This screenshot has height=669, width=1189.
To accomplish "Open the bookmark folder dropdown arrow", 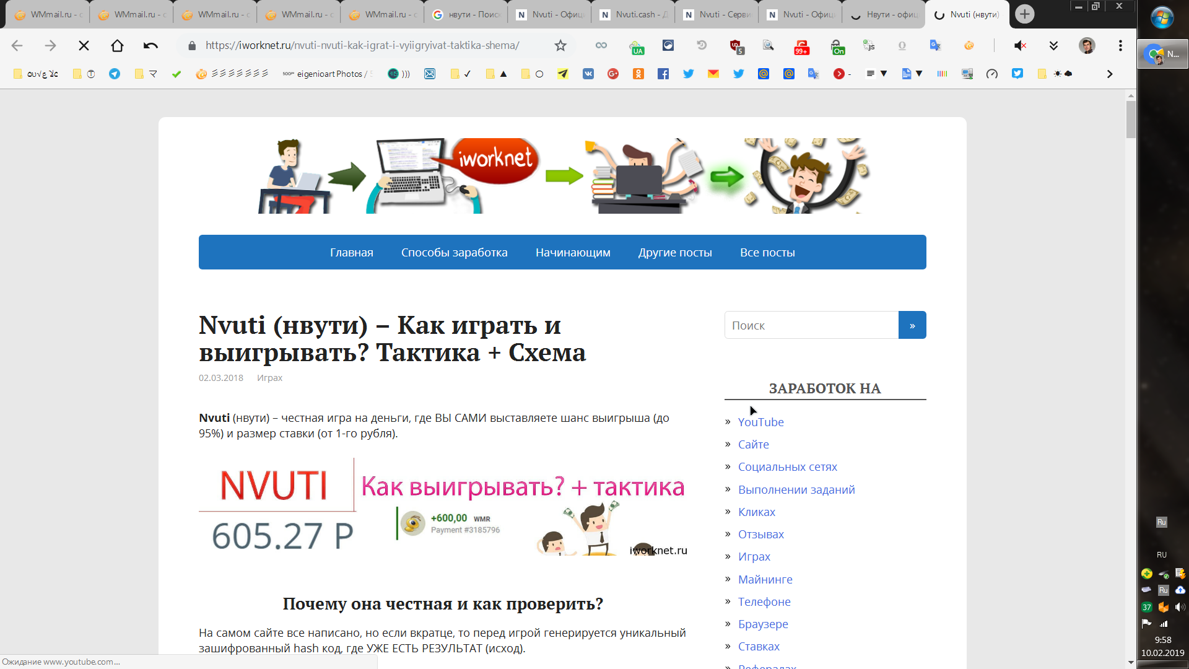I will [884, 74].
